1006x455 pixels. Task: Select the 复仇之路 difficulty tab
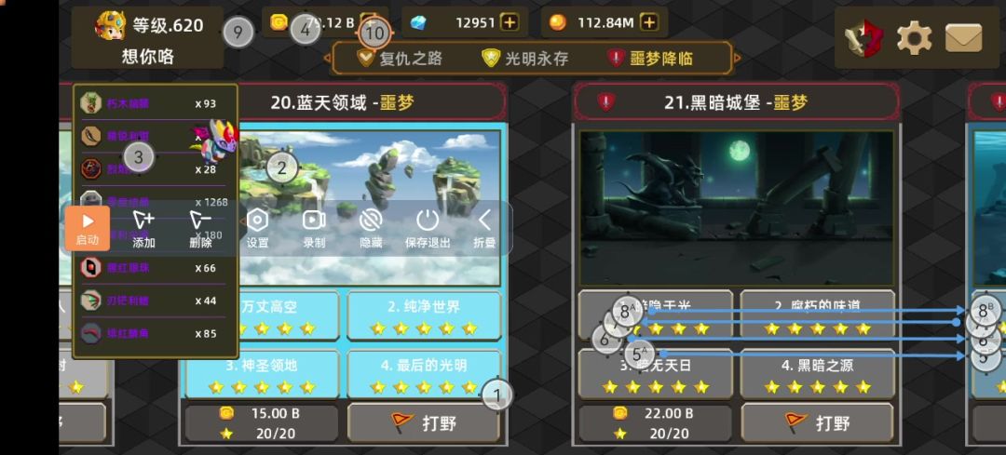401,59
